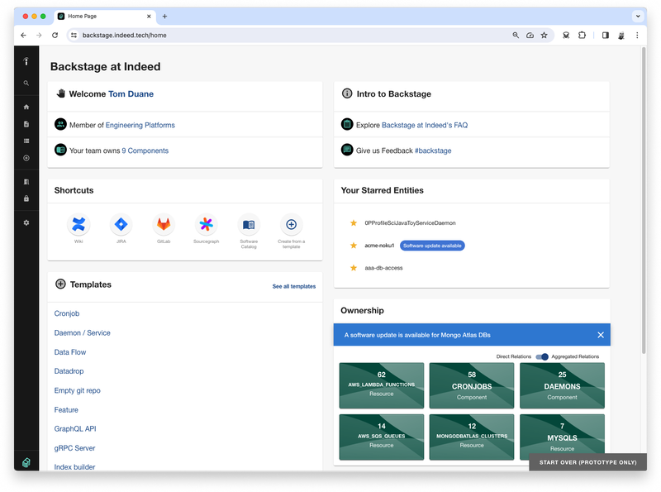Open the Engineering Platforms team link
This screenshot has width=661, height=492.
(140, 125)
